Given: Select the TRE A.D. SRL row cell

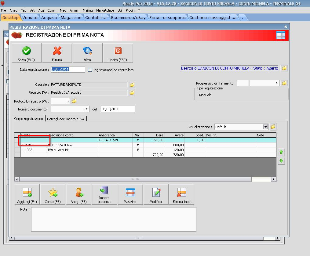Looking at the screenshot, I should [115, 140].
